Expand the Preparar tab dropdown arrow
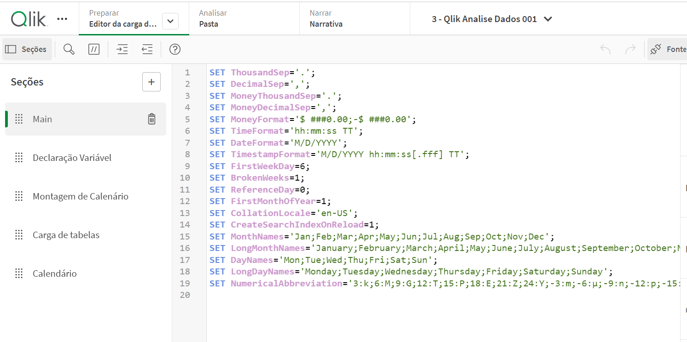Image resolution: width=687 pixels, height=342 pixels. [170, 21]
